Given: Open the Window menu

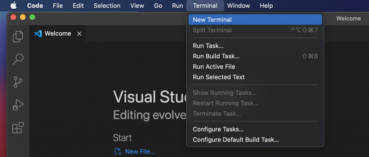Looking at the screenshot, I should [239, 6].
